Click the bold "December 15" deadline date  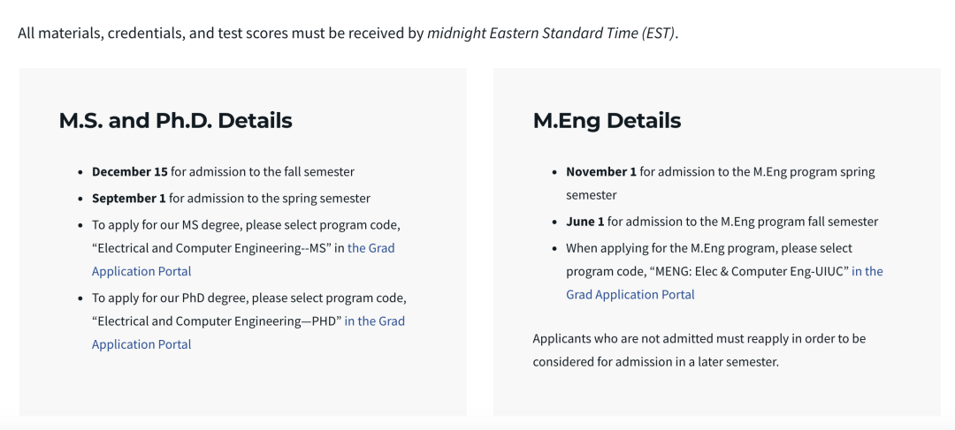point(129,171)
